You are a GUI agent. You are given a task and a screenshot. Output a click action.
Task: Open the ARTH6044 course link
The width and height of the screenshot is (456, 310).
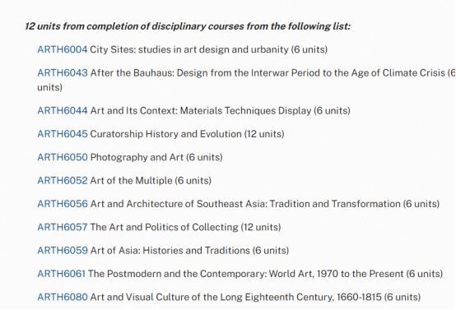coord(63,111)
